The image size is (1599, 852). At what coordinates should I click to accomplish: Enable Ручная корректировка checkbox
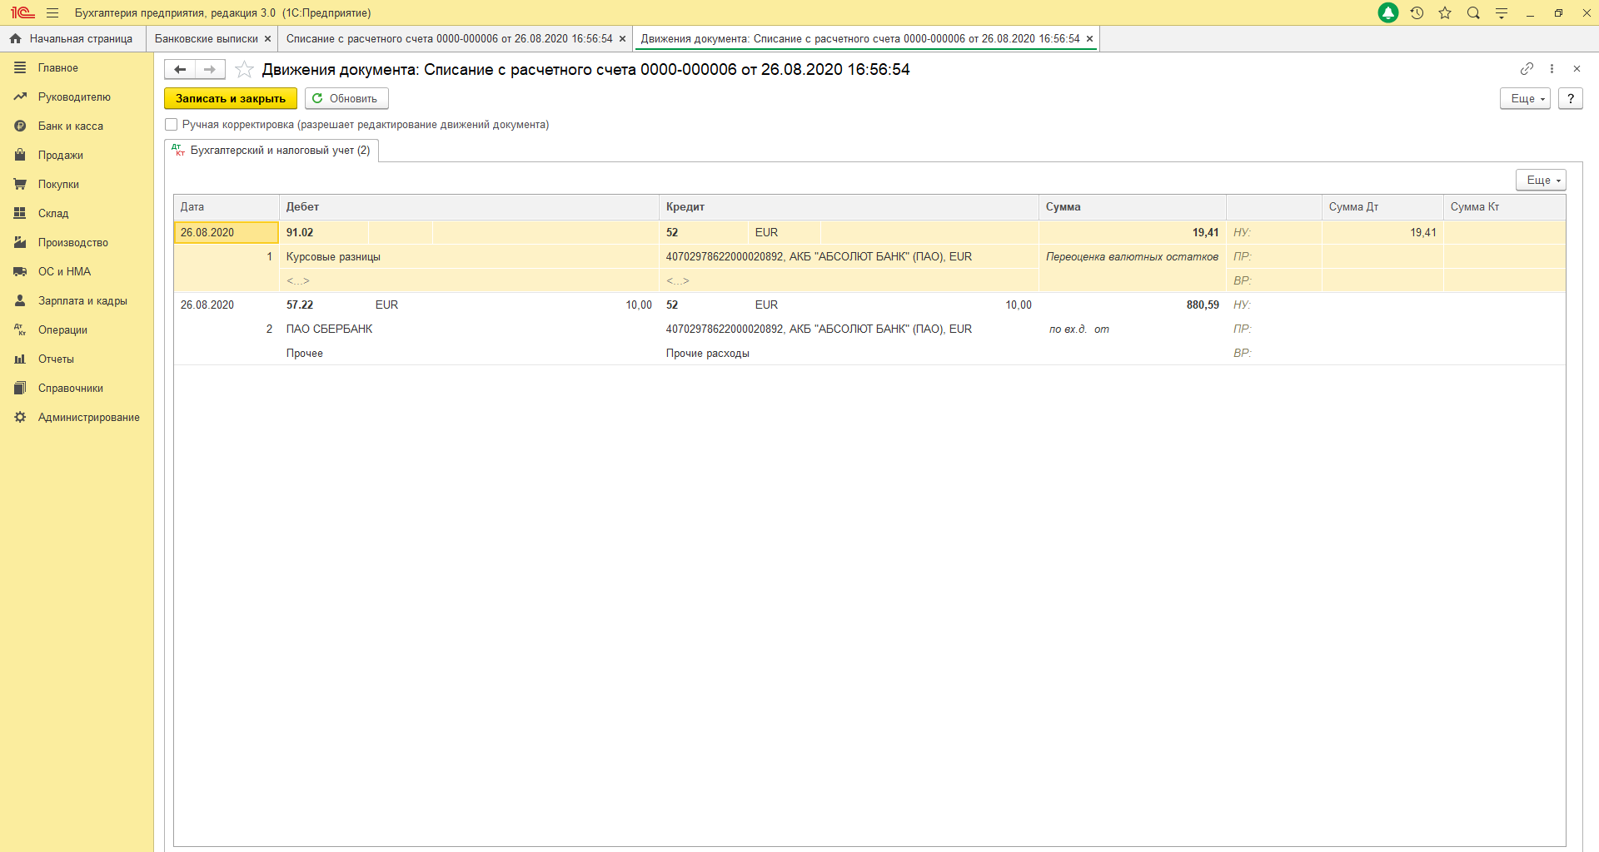click(172, 125)
